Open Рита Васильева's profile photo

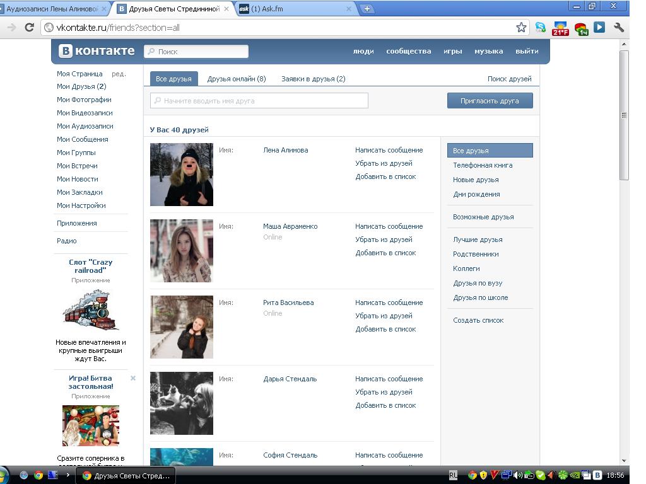(182, 327)
